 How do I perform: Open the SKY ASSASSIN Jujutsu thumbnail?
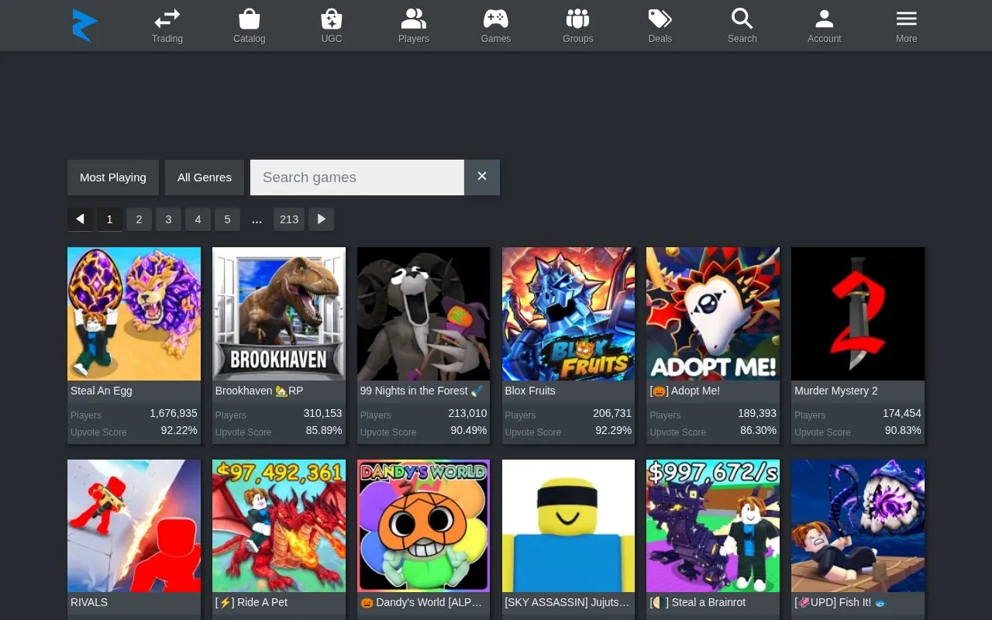(x=568, y=526)
